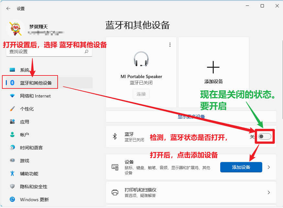Minimize the settings window

pyautogui.click(x=247, y=6)
